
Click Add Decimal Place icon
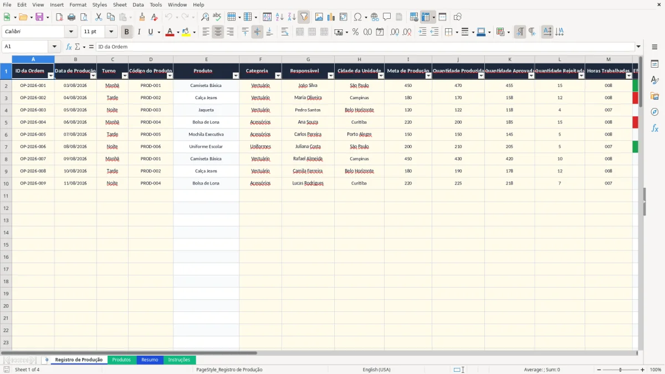pos(395,32)
